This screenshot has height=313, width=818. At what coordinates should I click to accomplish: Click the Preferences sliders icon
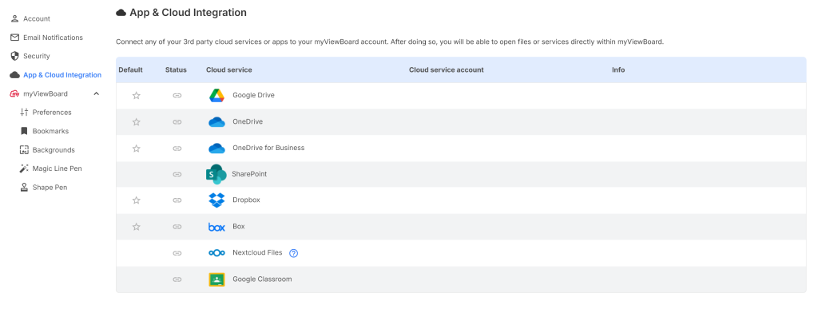click(24, 112)
